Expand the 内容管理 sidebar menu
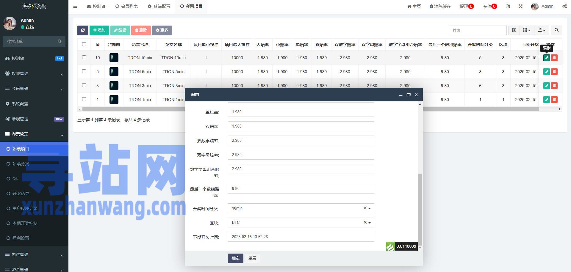 pyautogui.click(x=34, y=254)
